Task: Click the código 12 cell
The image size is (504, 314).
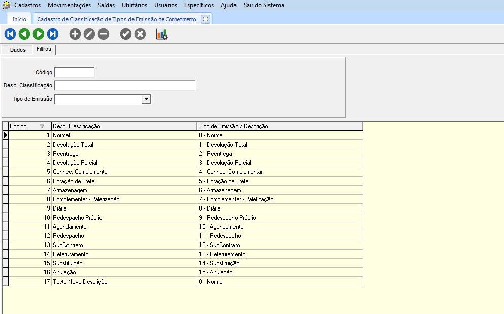Action: point(30,235)
